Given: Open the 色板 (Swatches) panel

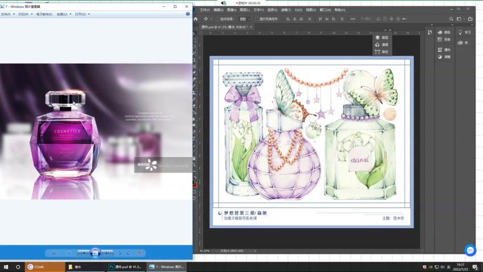Looking at the screenshot, I should coord(444,39).
